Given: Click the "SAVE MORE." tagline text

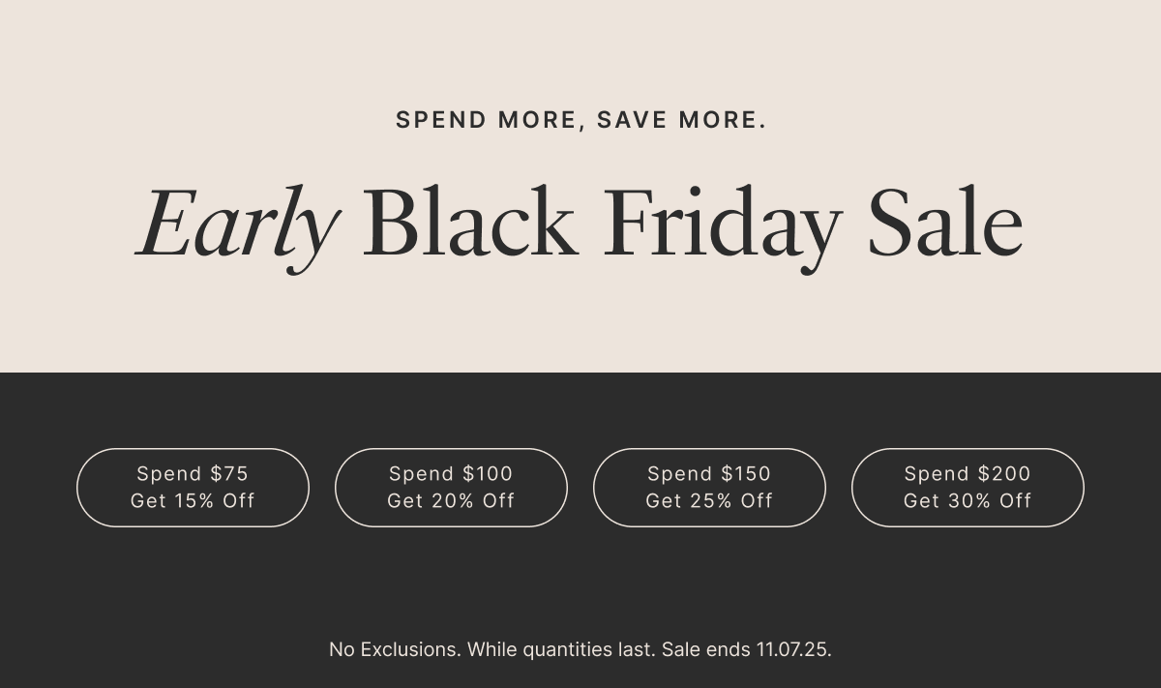Looking at the screenshot, I should point(681,120).
